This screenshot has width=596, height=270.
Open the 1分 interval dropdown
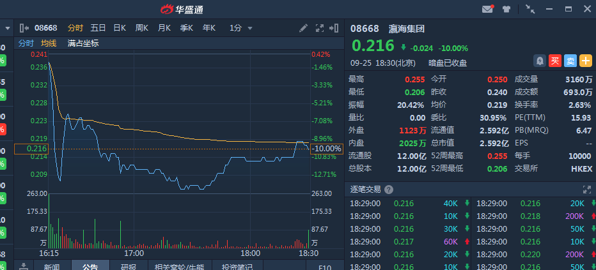(240, 28)
